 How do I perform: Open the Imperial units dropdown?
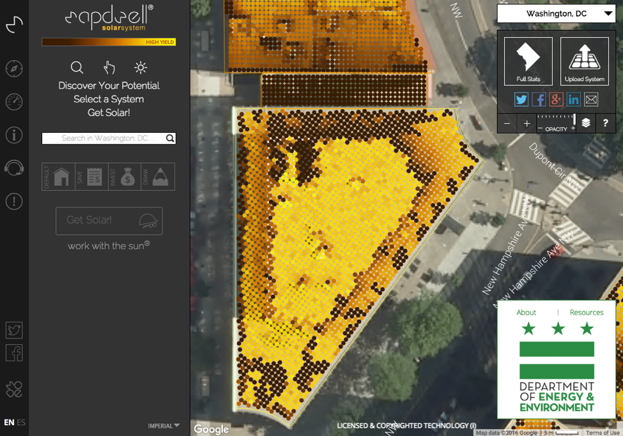click(164, 426)
